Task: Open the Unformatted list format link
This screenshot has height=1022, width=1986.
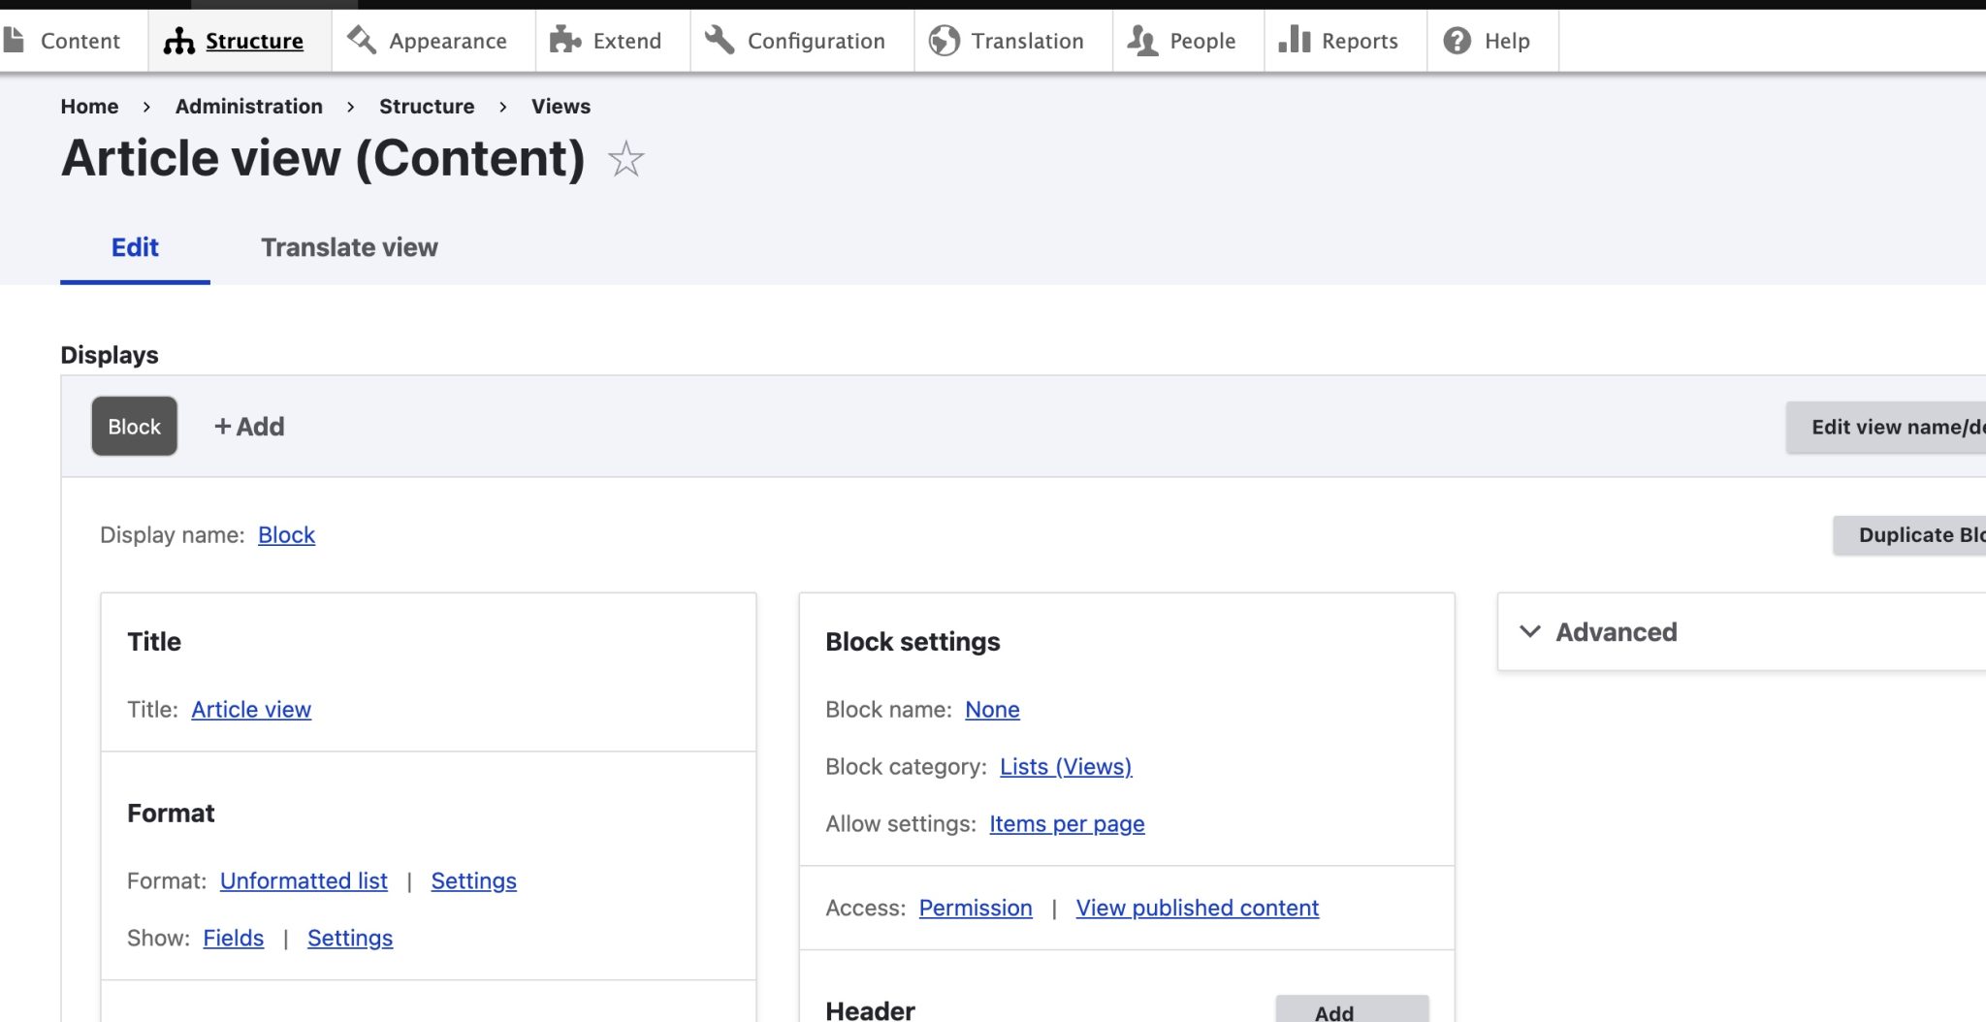Action: (304, 880)
